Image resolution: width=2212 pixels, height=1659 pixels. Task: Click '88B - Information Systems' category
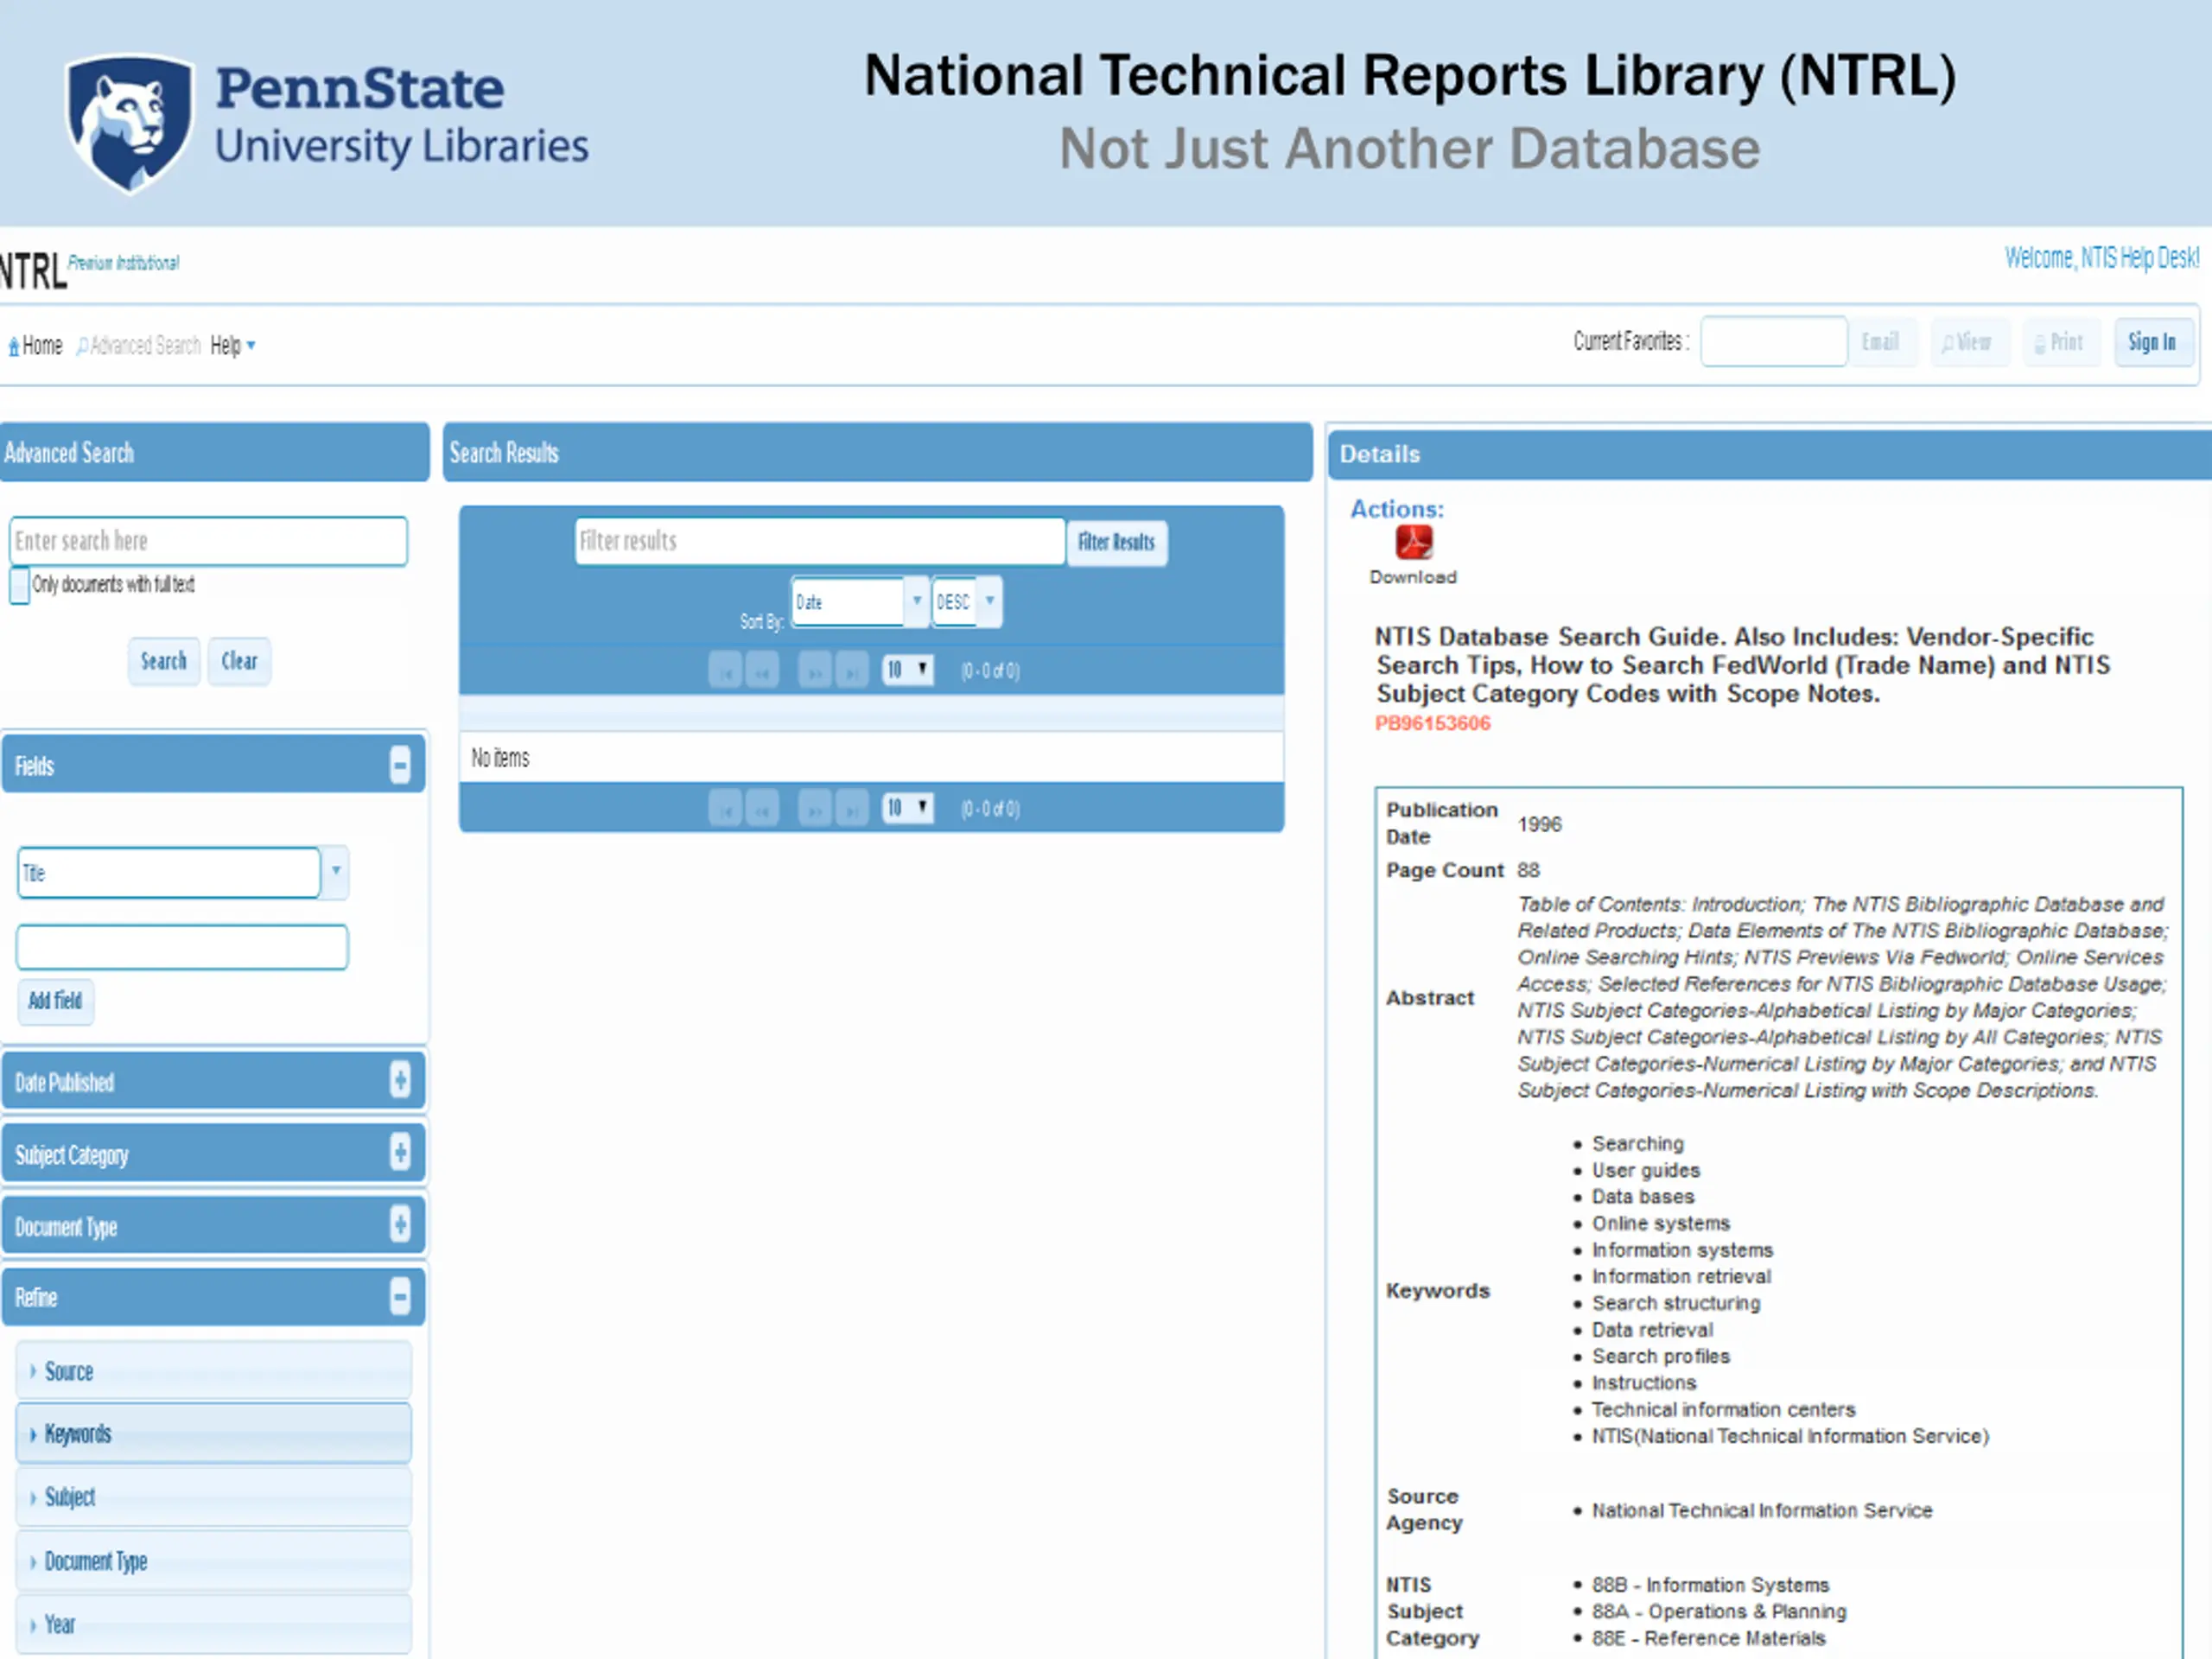click(1710, 1585)
